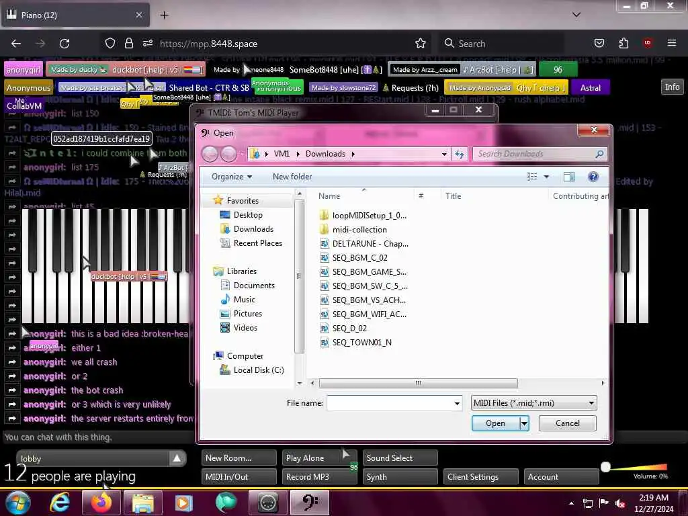The image size is (688, 516).
Task: Close the Piano (12) tab
Action: [x=138, y=15]
